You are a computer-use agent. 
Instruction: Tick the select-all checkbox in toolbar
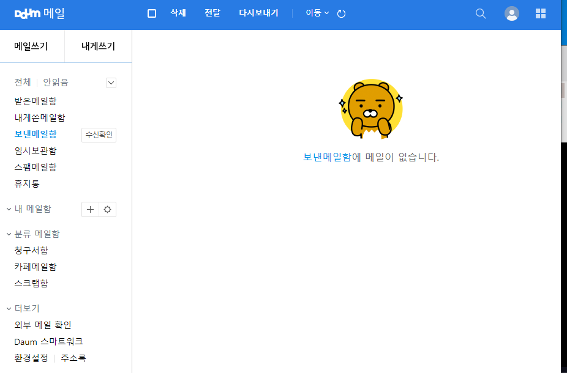pyautogui.click(x=152, y=13)
